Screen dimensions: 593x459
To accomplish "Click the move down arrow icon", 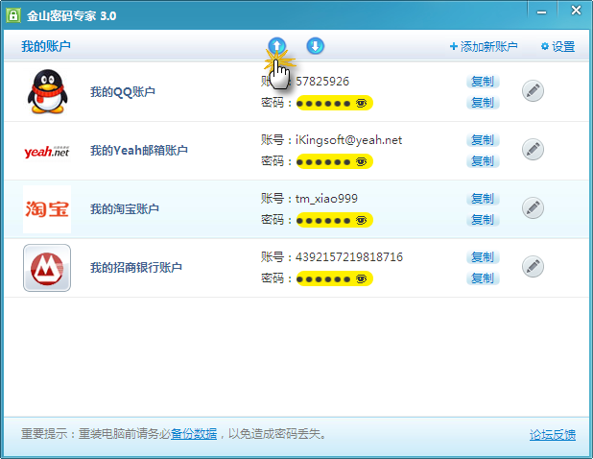I will point(315,46).
